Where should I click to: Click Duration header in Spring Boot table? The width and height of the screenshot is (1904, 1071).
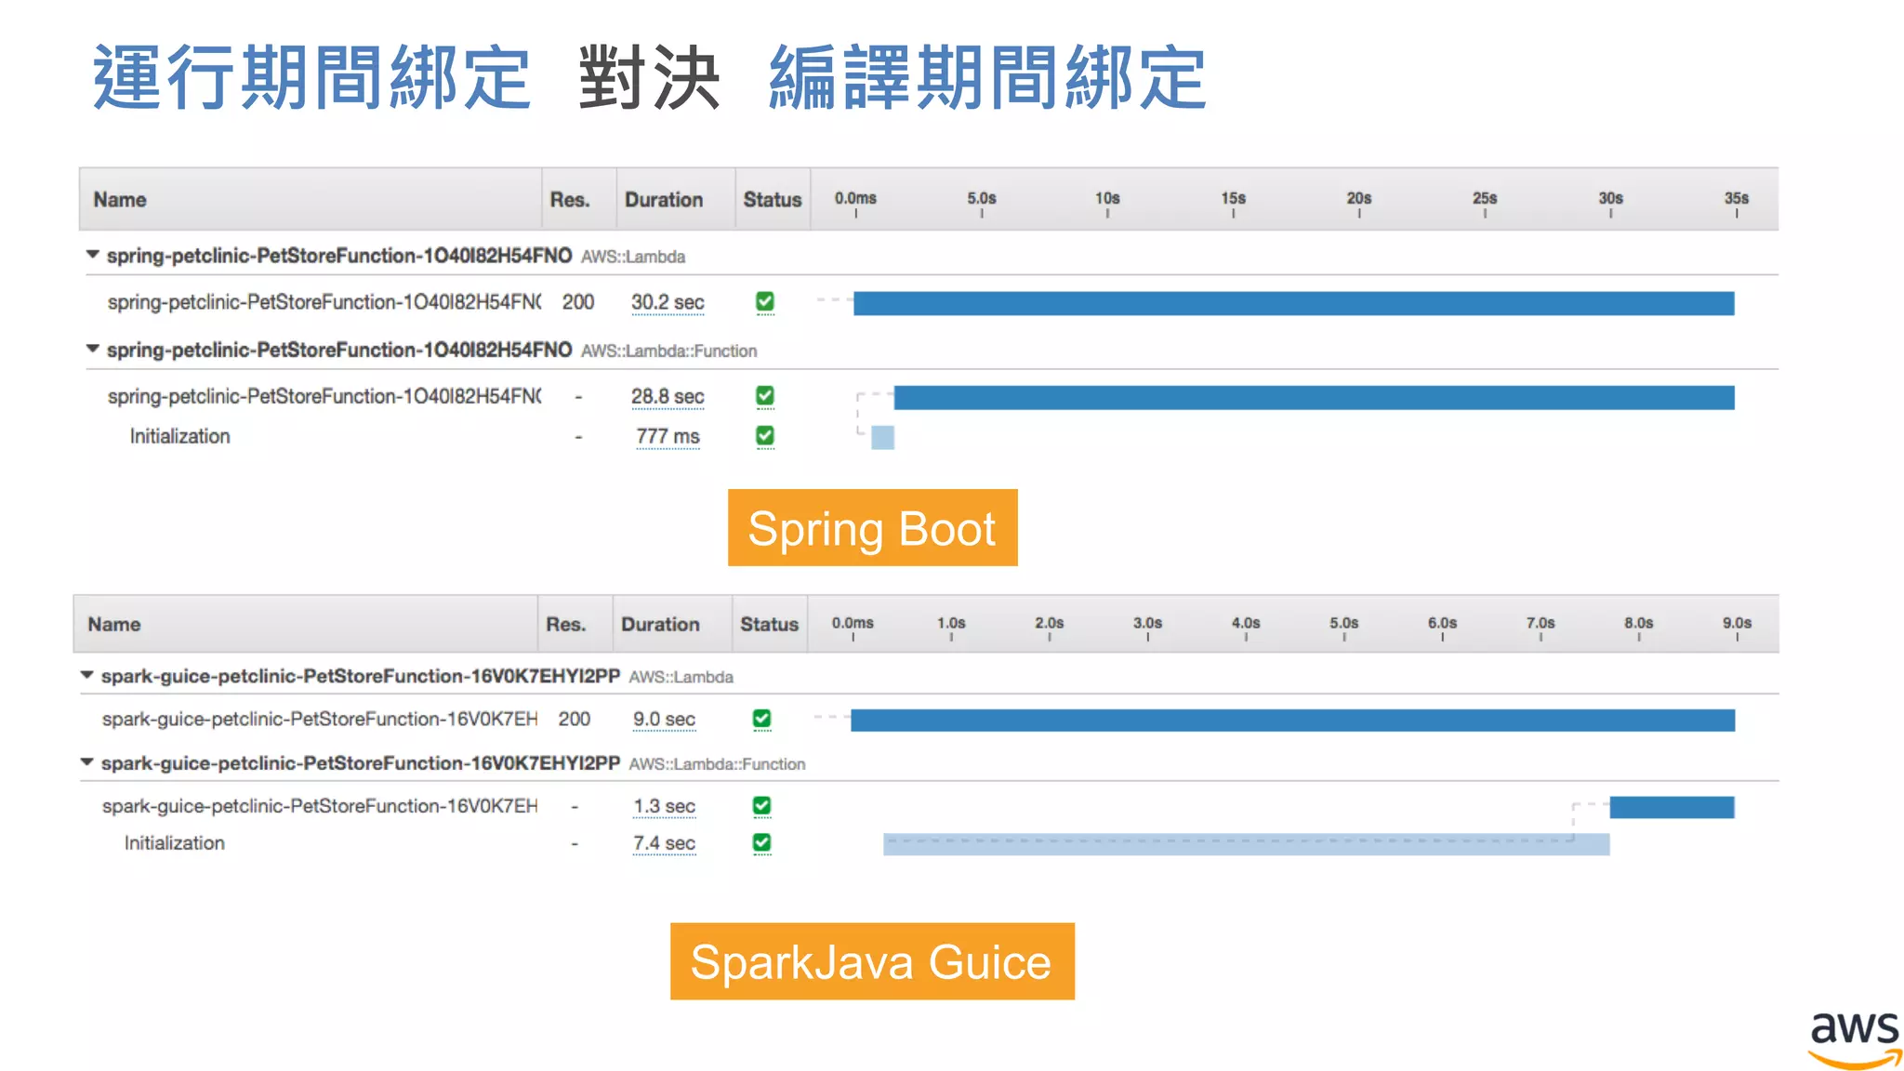tap(664, 200)
